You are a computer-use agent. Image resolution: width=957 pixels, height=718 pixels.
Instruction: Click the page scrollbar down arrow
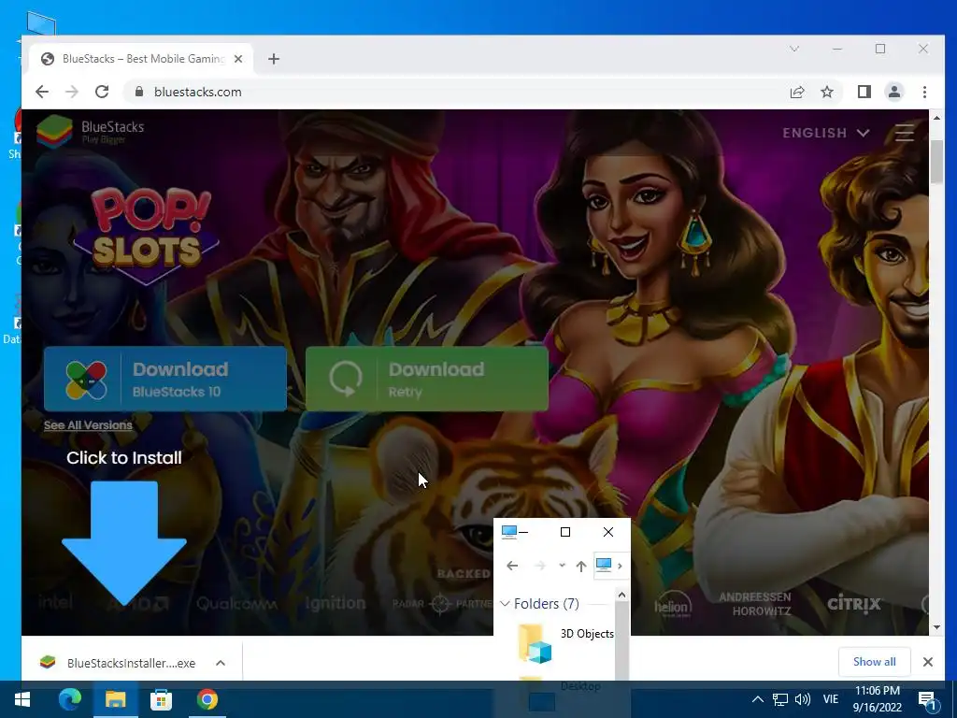(936, 627)
